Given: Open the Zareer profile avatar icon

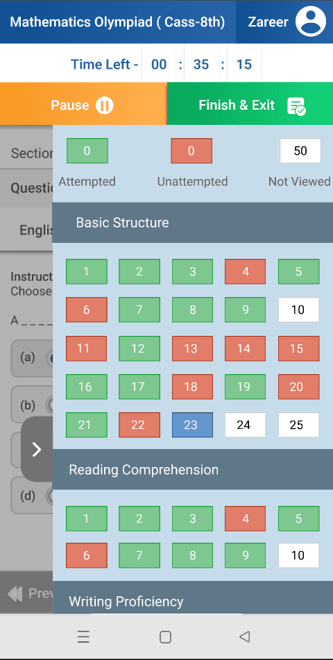Looking at the screenshot, I should point(311,22).
